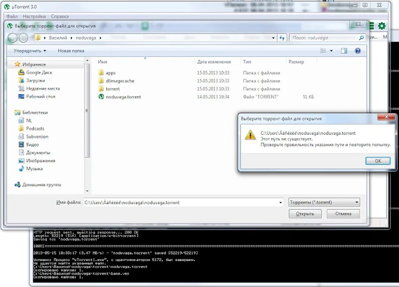Click the warning icon in error dialog
The image size is (399, 287).
tap(250, 135)
